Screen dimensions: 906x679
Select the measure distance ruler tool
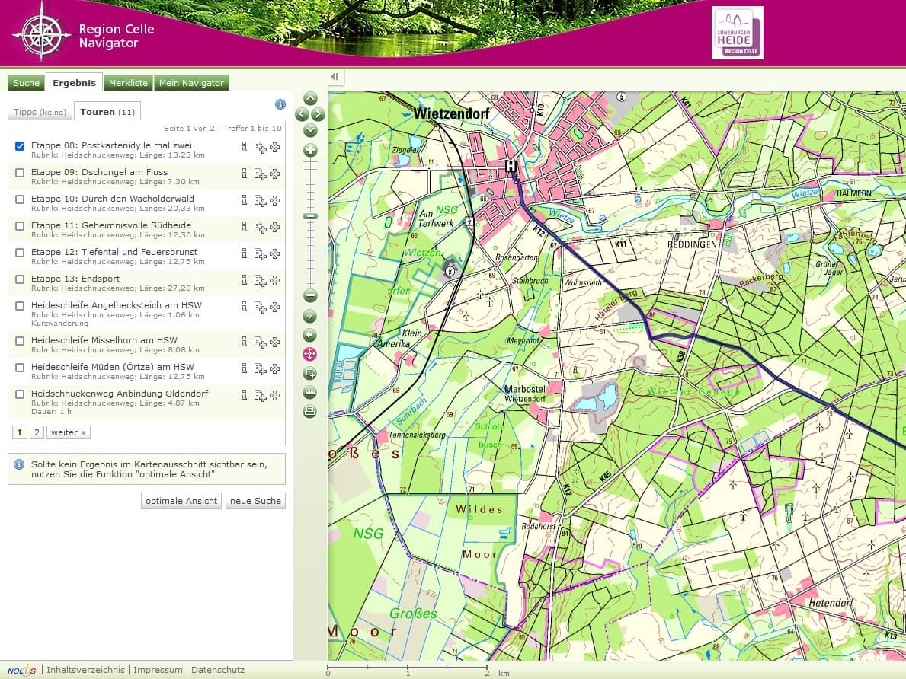point(309,393)
